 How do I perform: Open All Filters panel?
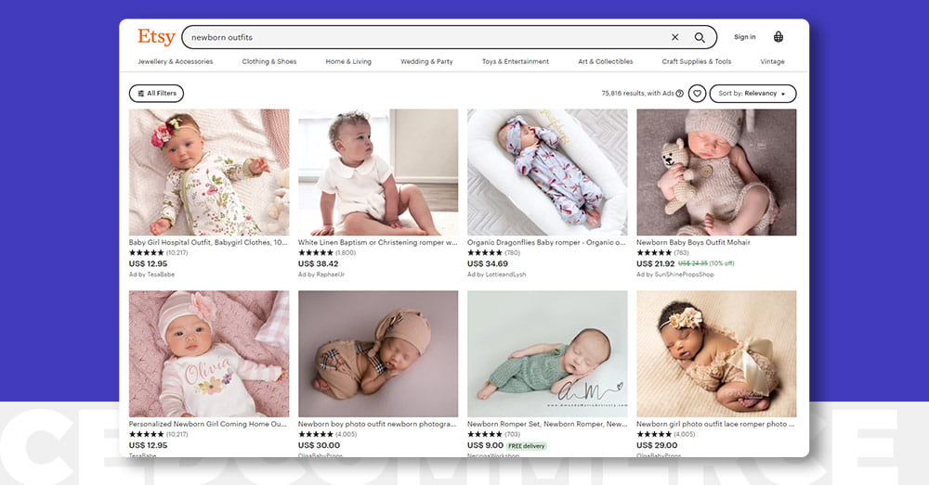tap(156, 94)
